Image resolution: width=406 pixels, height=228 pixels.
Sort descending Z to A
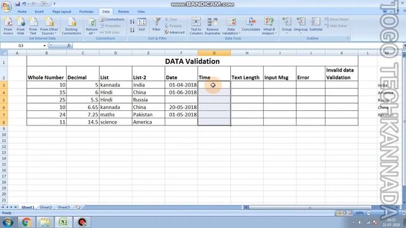pos(132,30)
